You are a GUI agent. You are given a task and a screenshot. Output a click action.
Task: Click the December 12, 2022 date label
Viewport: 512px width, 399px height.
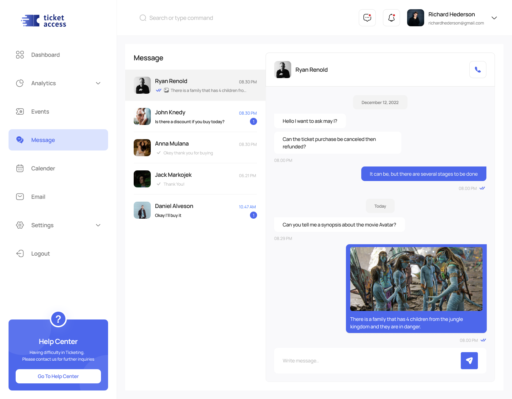380,102
